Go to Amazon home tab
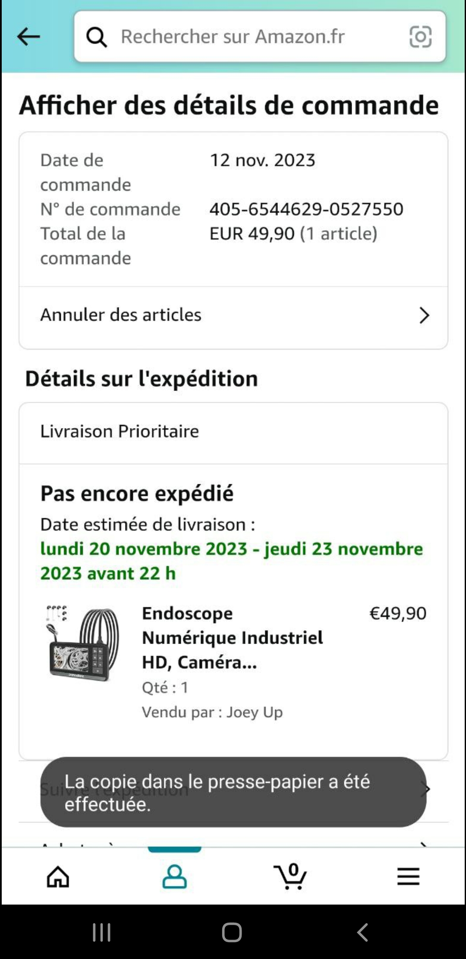Viewport: 466px width, 959px height. [58, 876]
